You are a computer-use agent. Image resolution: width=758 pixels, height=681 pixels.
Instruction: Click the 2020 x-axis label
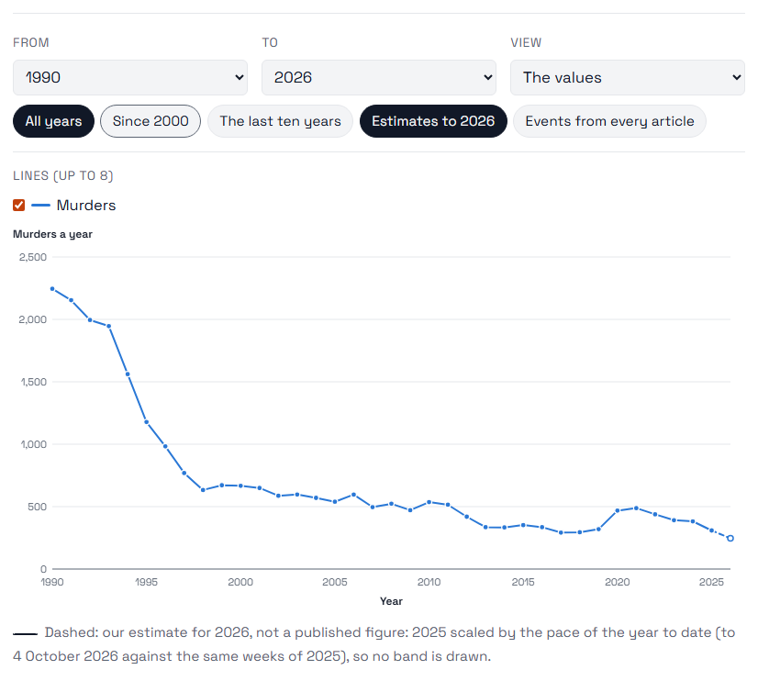(618, 582)
